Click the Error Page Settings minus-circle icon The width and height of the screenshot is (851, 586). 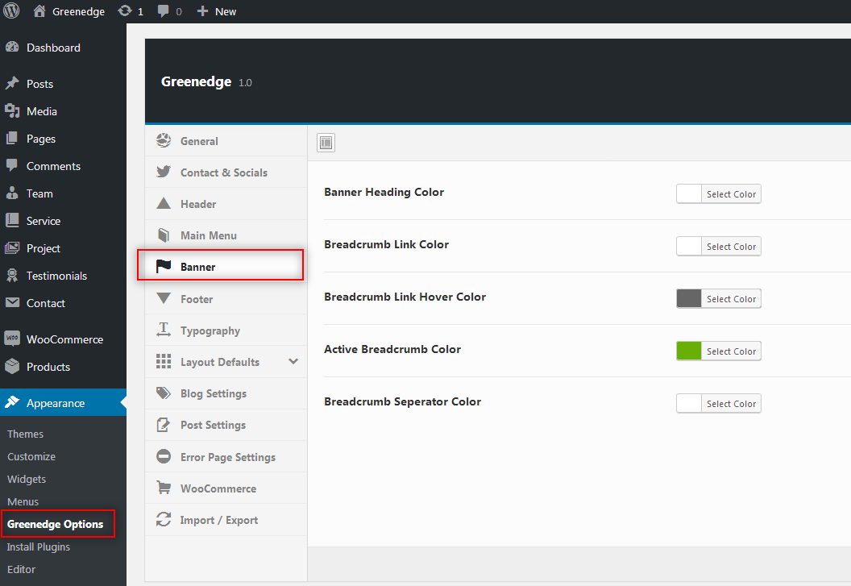click(x=164, y=456)
